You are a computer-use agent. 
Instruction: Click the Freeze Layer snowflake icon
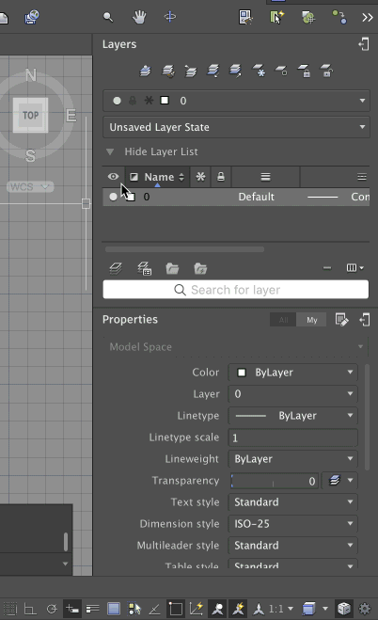click(259, 72)
